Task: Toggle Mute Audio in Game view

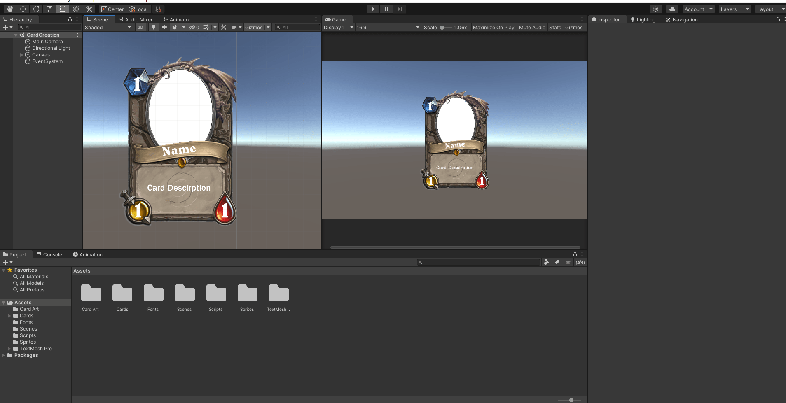Action: coord(532,28)
